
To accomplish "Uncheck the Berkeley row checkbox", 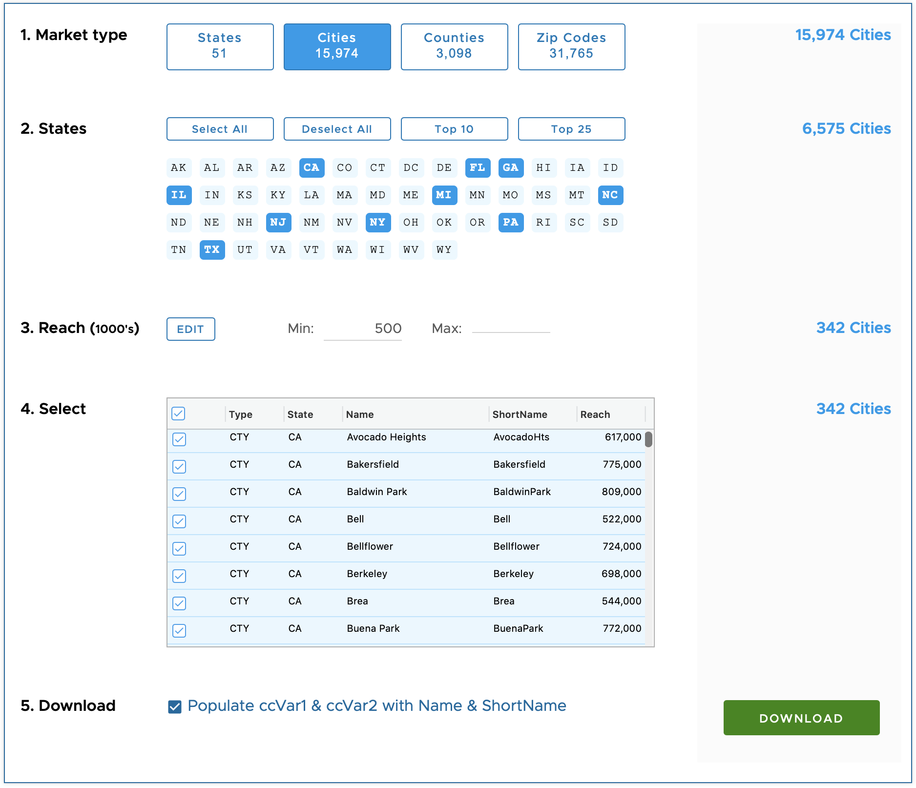I will pyautogui.click(x=179, y=576).
